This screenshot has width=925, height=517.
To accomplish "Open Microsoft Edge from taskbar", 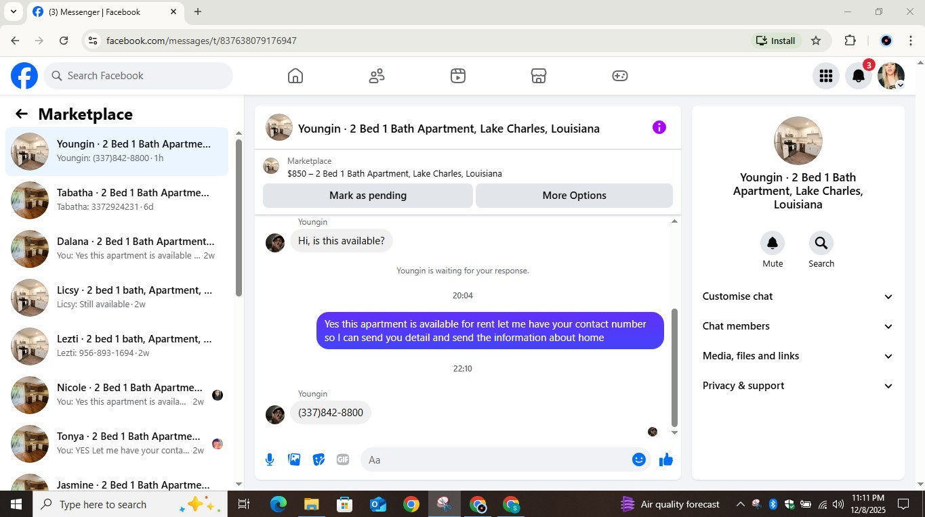I will click(x=279, y=504).
